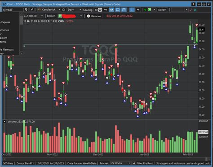Click the Cursor Bar 411 status text
Viewport: 213px width, 167px height.
tap(25, 163)
